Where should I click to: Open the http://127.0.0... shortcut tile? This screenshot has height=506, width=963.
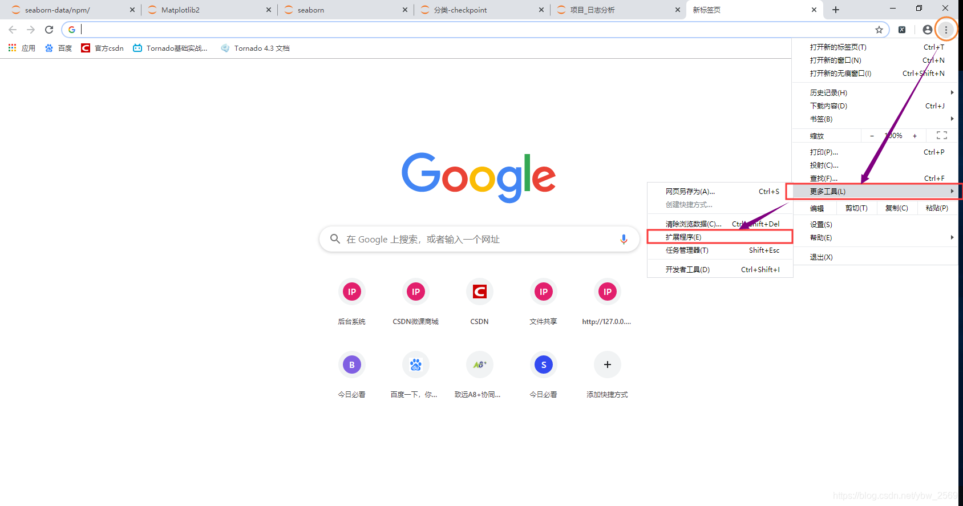607,302
